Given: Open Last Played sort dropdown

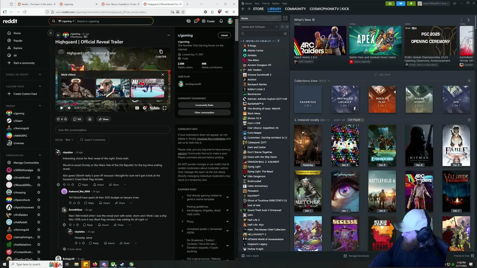Looking at the screenshot, I should point(356,120).
